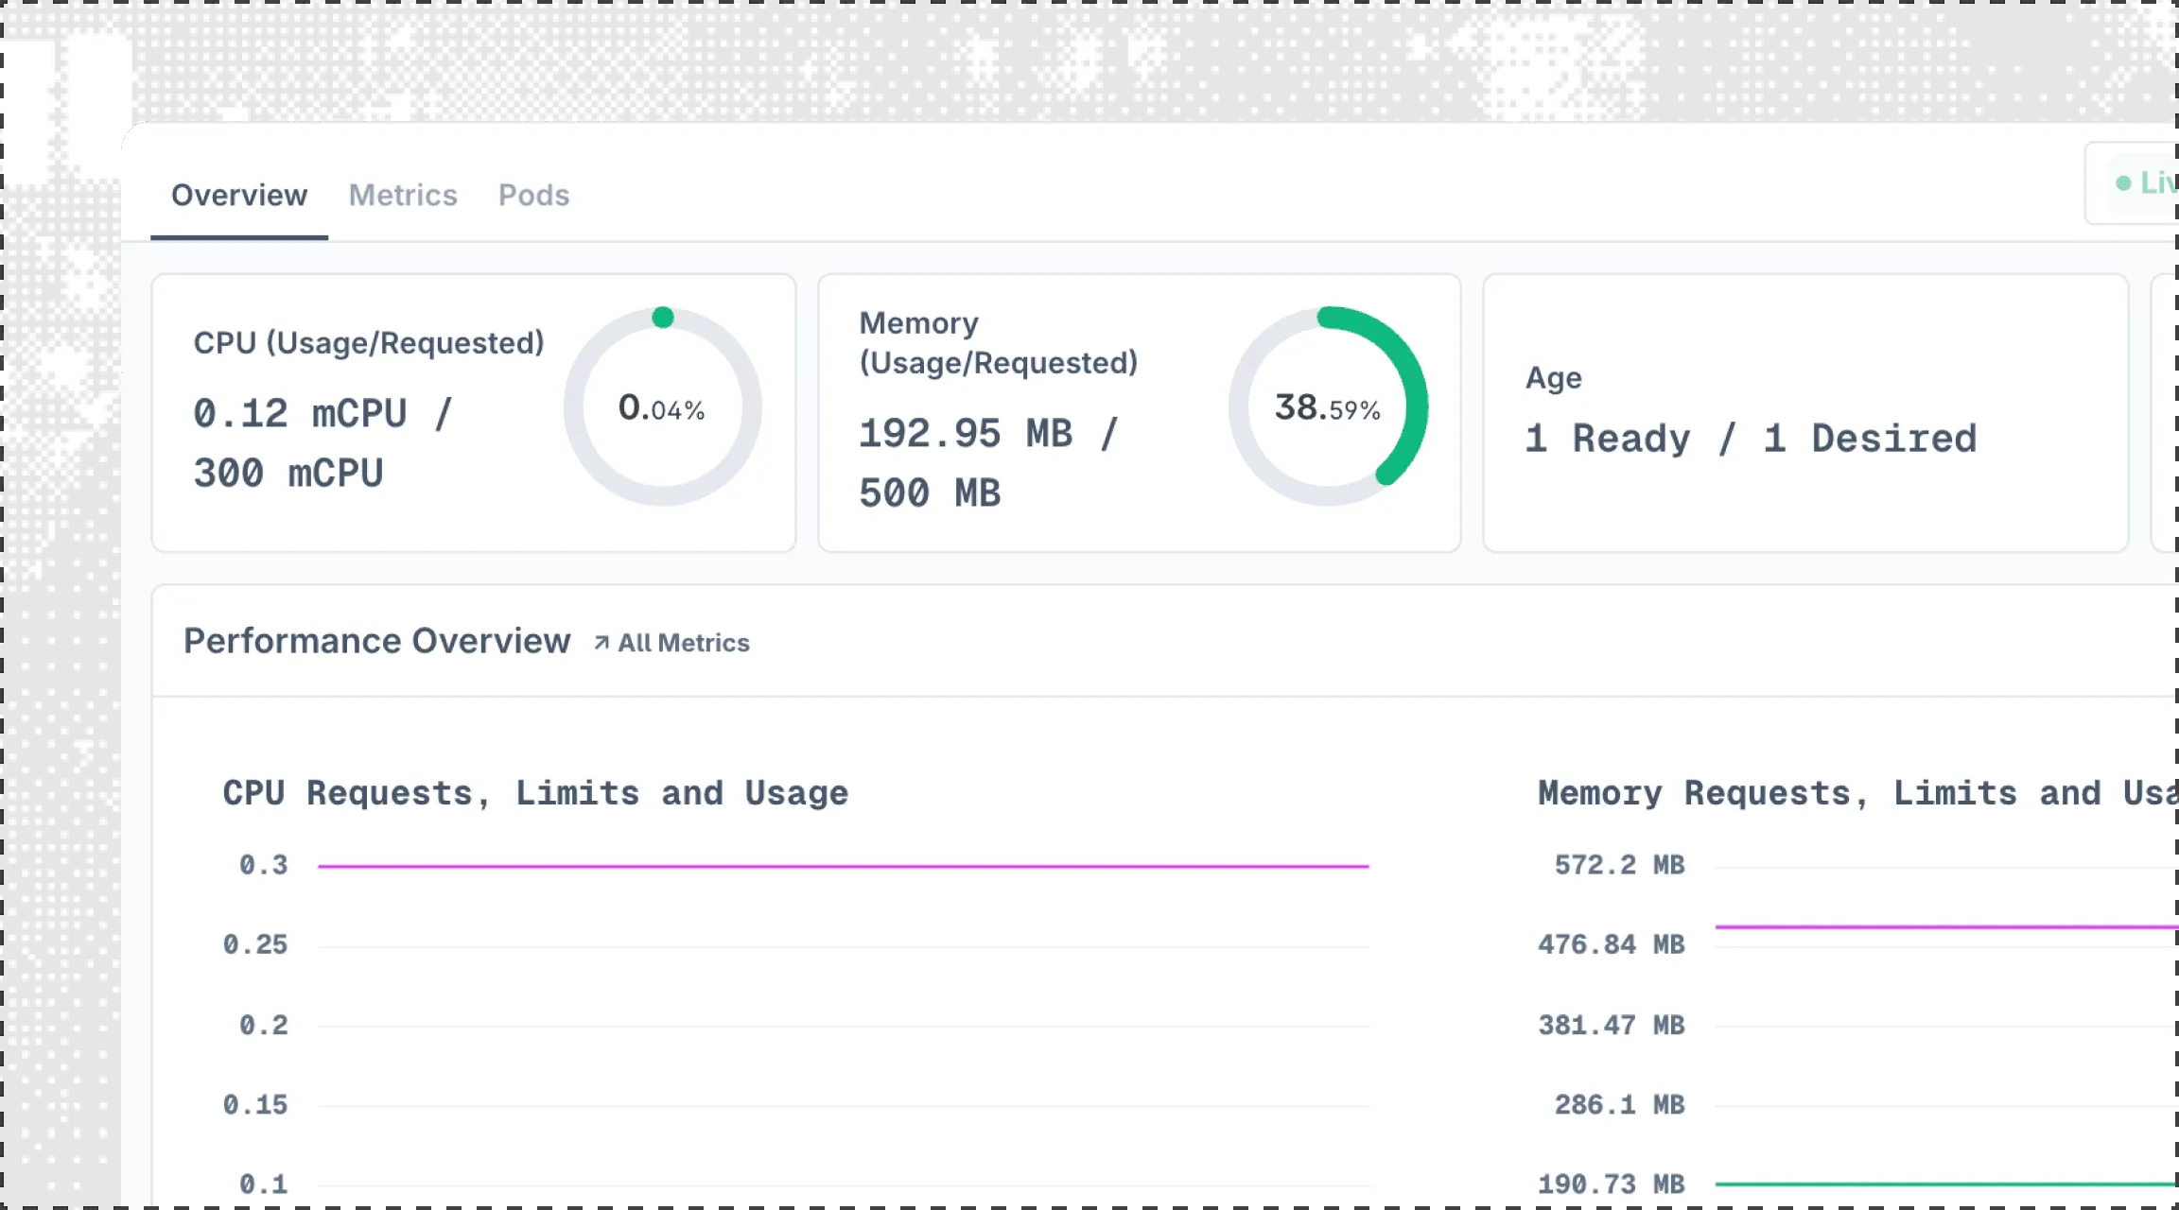Viewport: 2179px width, 1210px height.
Task: Click the All Metrics link
Action: pyautogui.click(x=683, y=643)
